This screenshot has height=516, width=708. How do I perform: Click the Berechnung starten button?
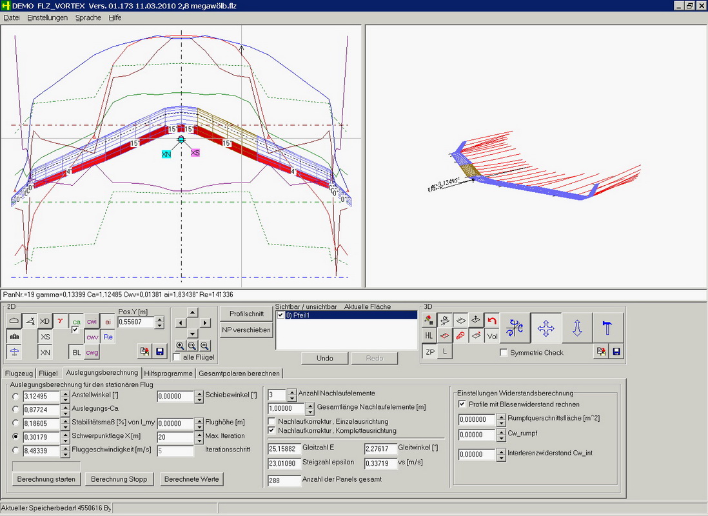click(x=46, y=479)
